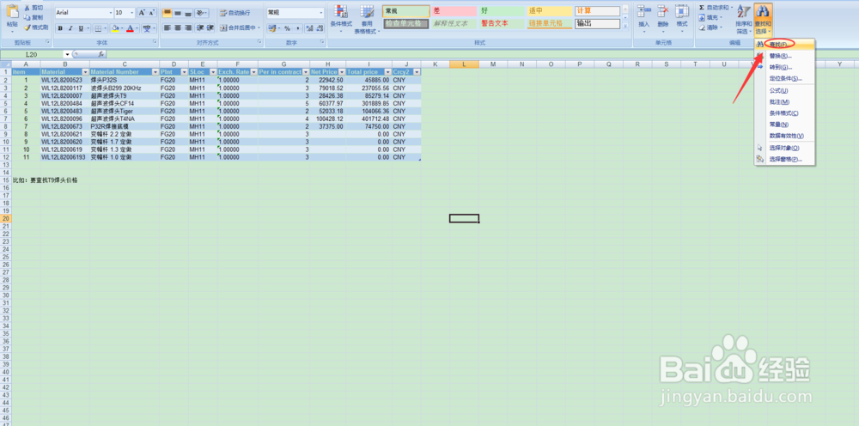Toggle Bold formatting
The image size is (859, 426).
[x=60, y=28]
